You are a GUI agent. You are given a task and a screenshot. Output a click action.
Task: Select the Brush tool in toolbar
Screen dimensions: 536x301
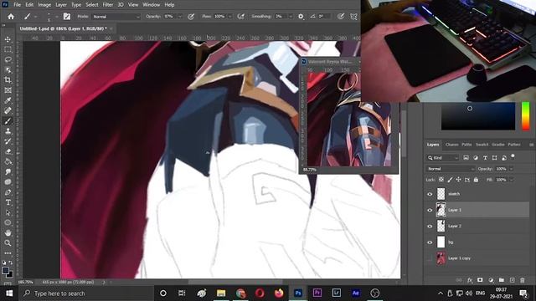tap(8, 120)
